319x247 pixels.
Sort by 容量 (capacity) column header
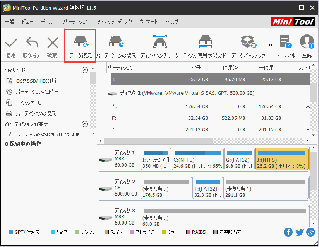190,68
